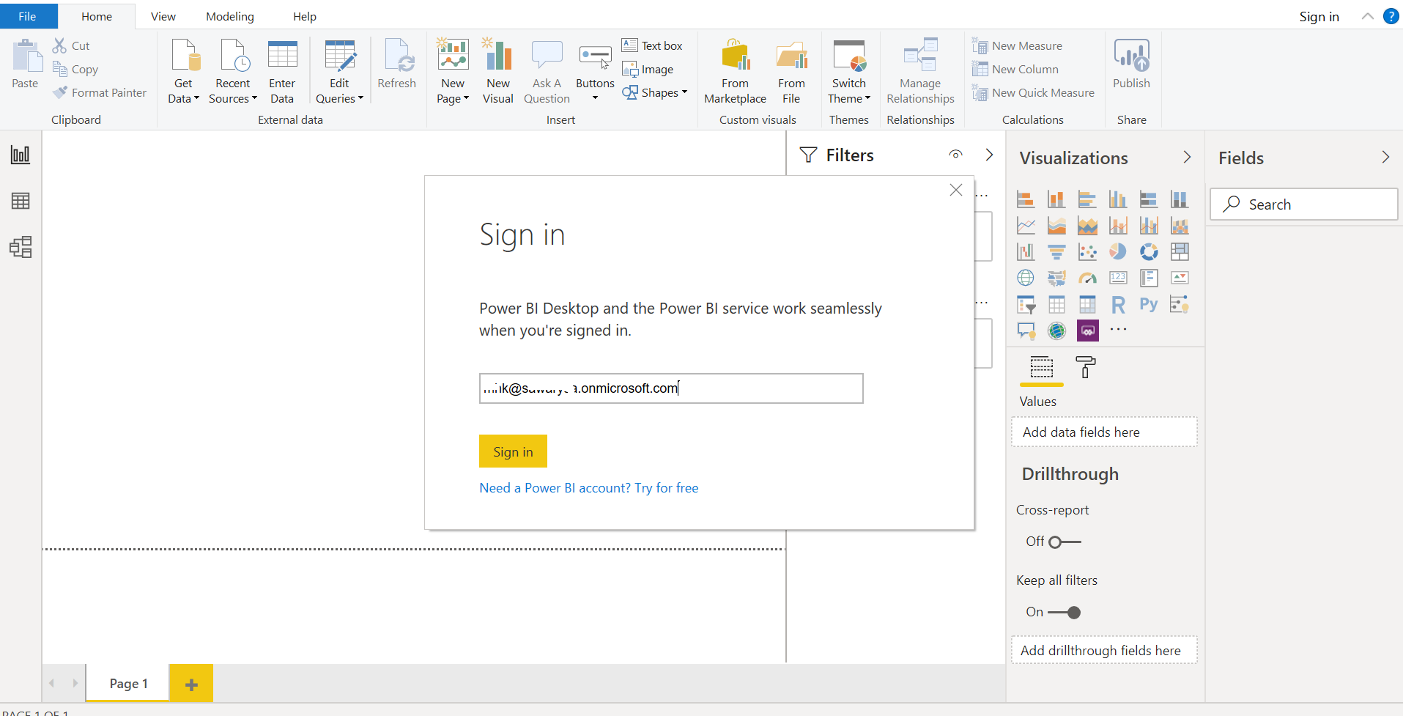Image resolution: width=1403 pixels, height=716 pixels.
Task: Insert a Python visual
Action: click(1149, 304)
